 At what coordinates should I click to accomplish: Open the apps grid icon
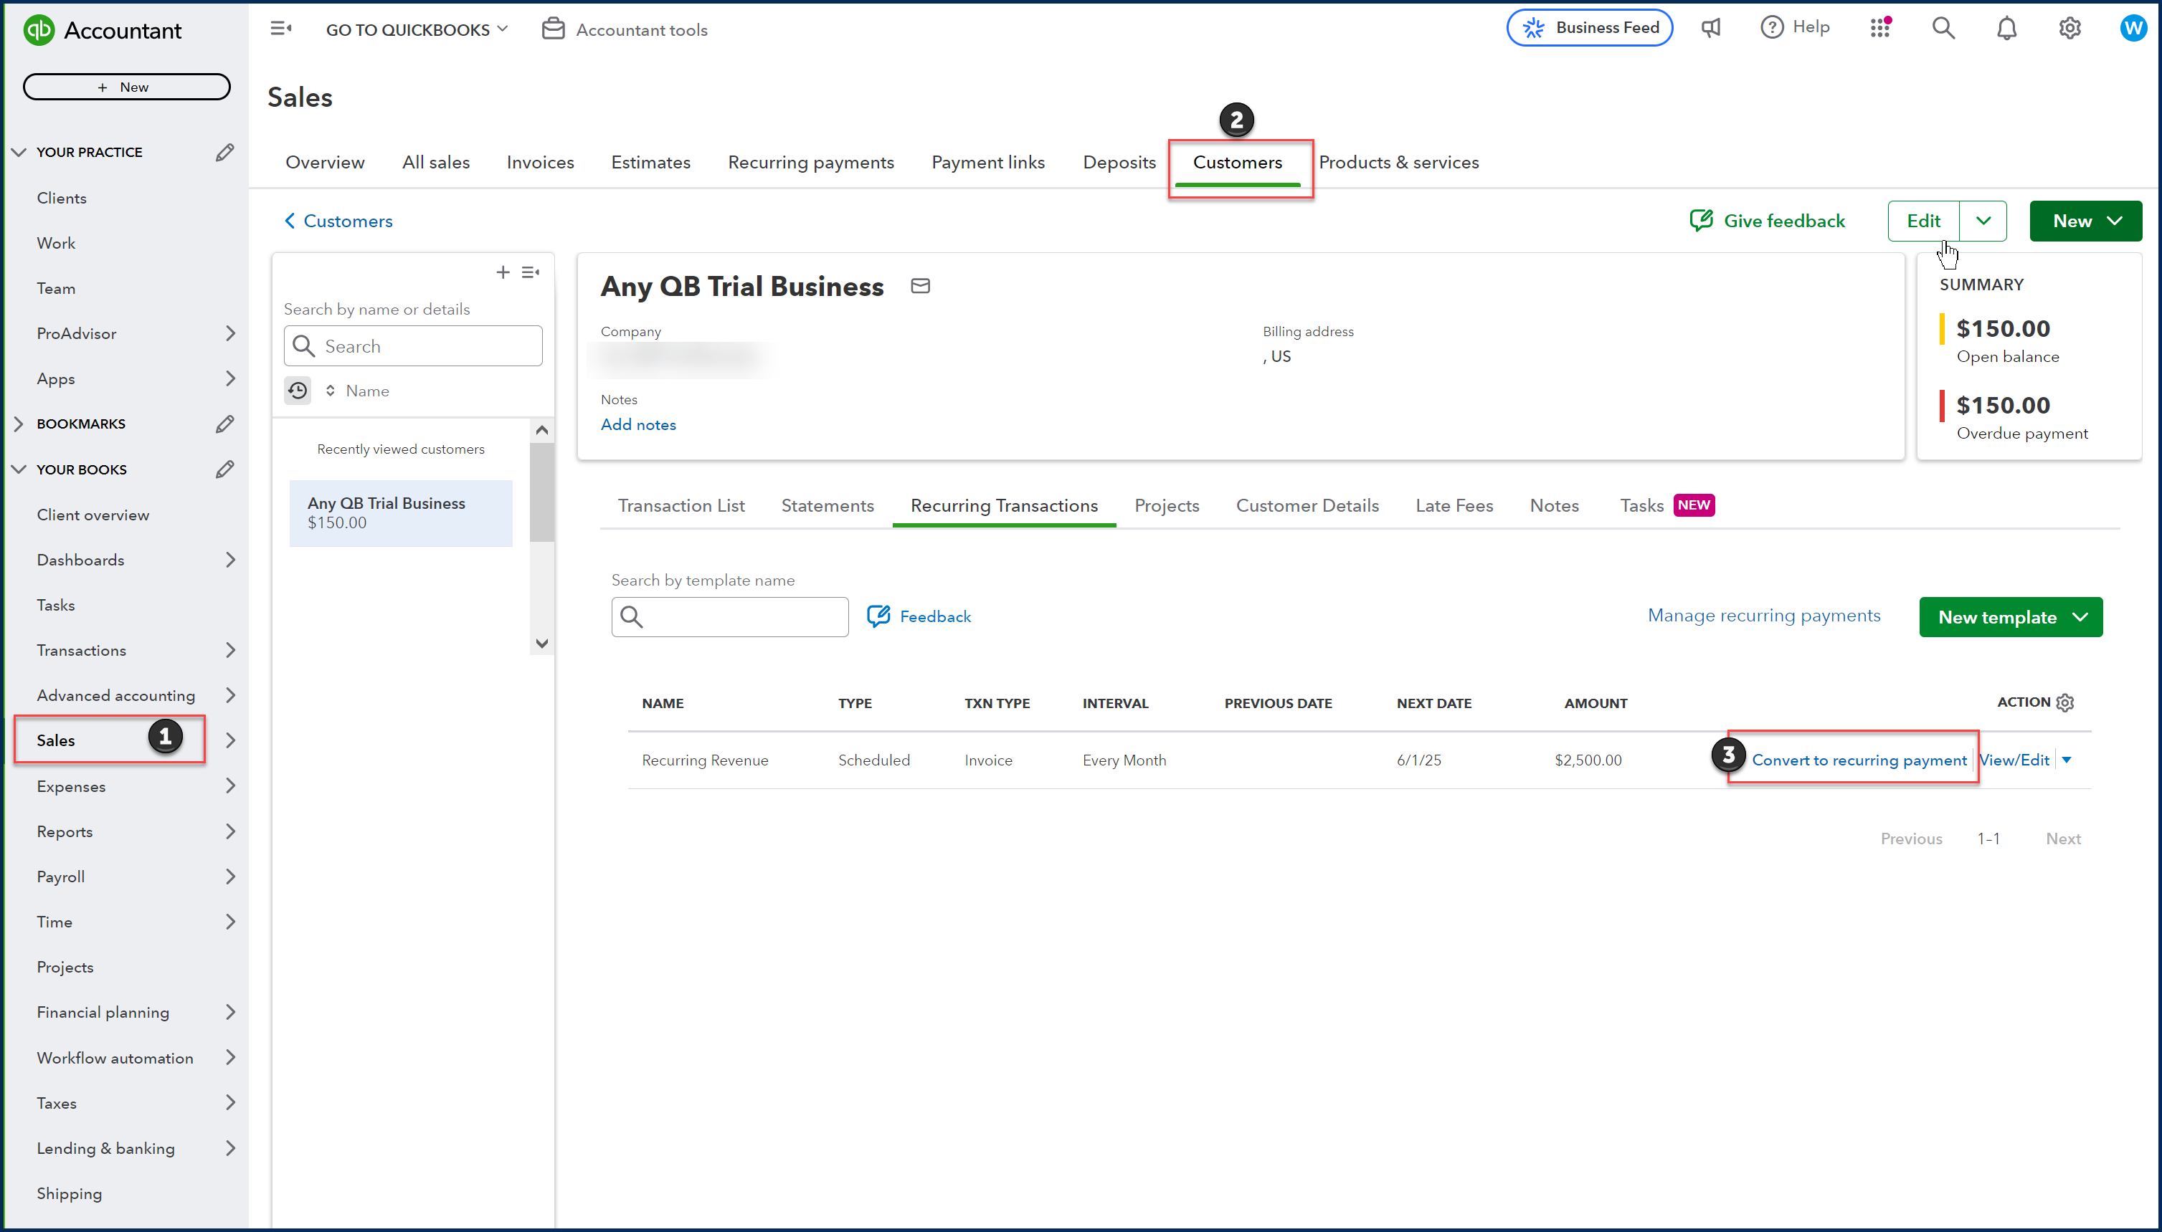pos(1880,28)
